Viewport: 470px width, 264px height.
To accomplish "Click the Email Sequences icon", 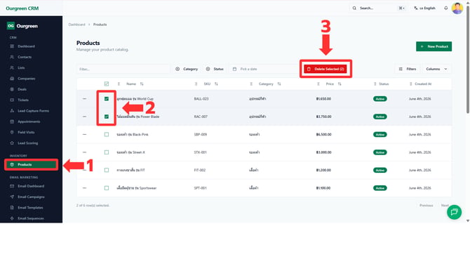I will click(12, 218).
